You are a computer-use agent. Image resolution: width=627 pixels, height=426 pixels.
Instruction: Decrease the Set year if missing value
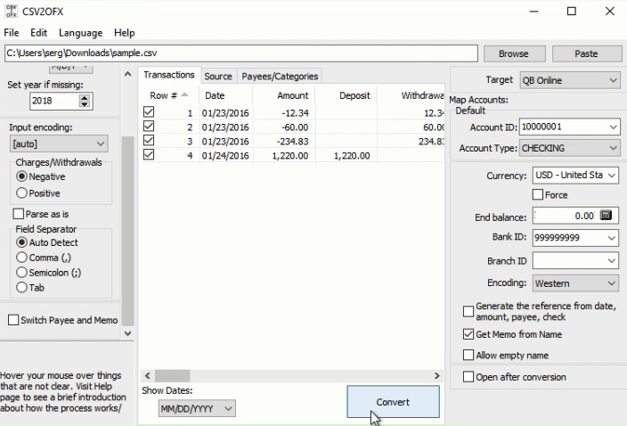point(84,104)
